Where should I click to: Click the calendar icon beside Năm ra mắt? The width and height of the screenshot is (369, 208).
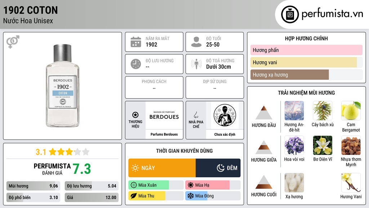[x=136, y=42]
